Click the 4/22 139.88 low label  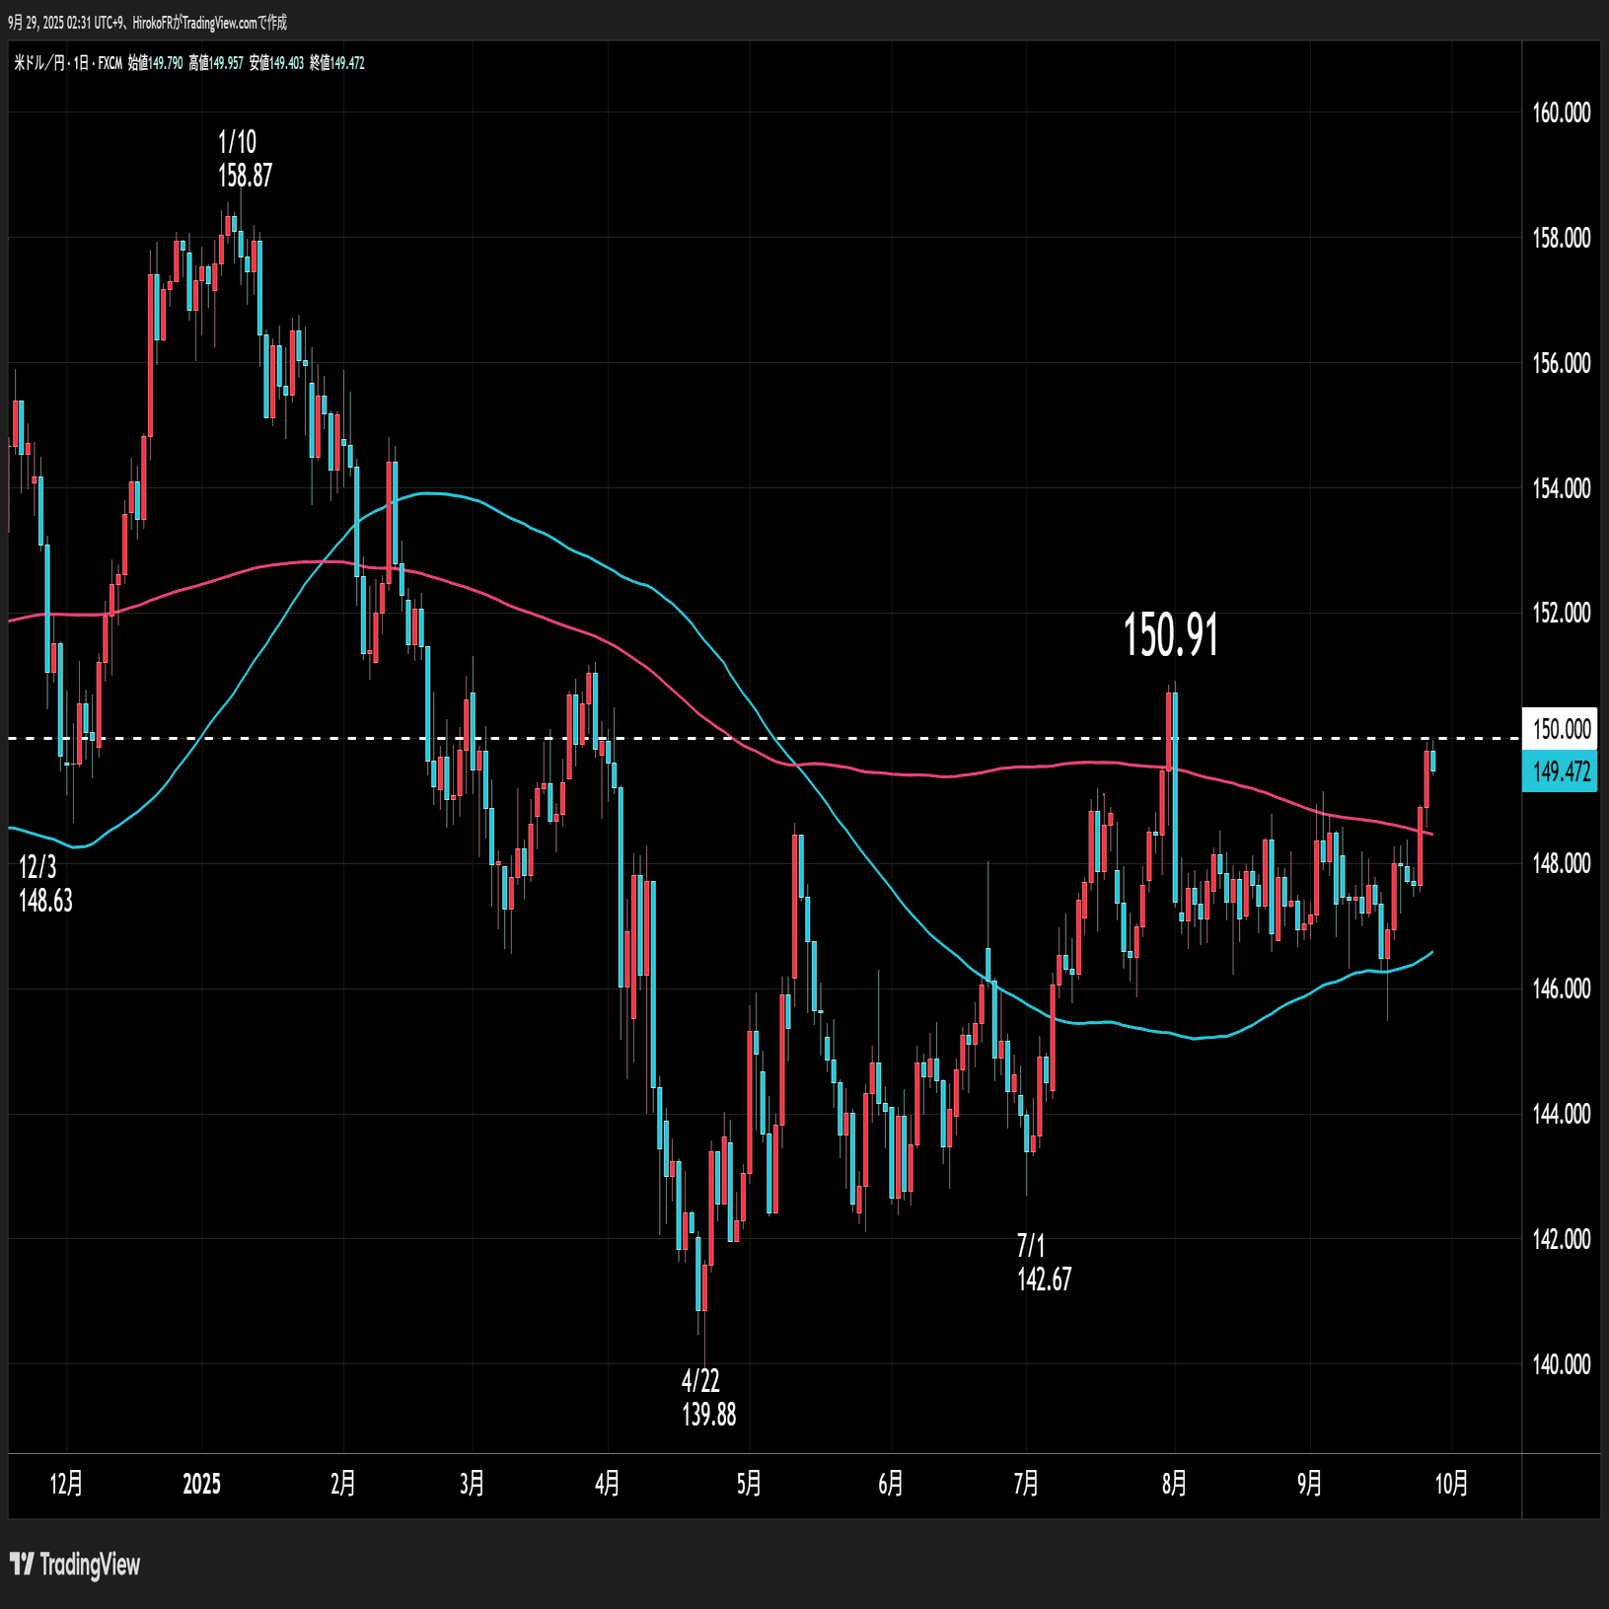(708, 1398)
